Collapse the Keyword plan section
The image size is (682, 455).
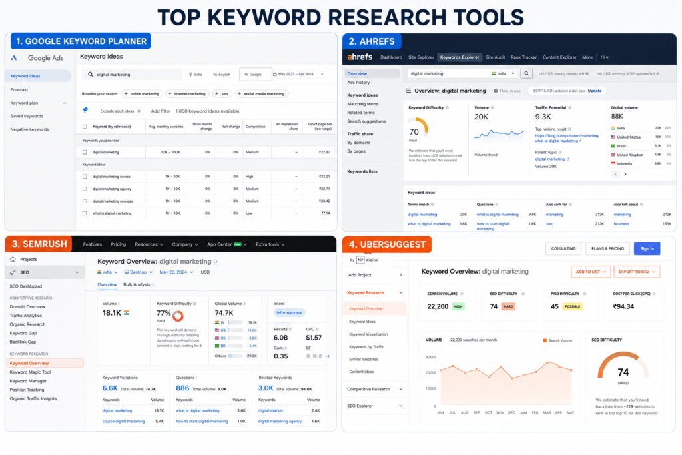(65, 103)
